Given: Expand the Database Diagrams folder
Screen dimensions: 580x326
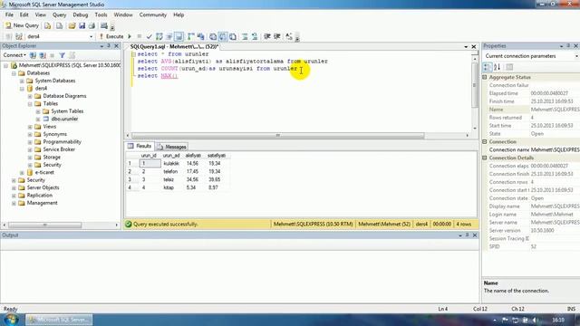Looking at the screenshot, I should [x=30, y=96].
